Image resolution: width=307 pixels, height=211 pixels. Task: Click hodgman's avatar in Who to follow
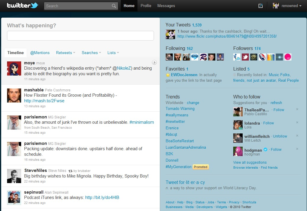tap(238, 151)
